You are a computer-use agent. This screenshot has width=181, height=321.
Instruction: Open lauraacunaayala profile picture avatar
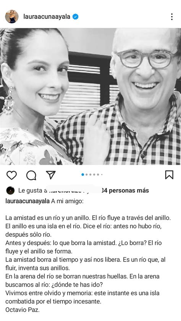click(12, 16)
